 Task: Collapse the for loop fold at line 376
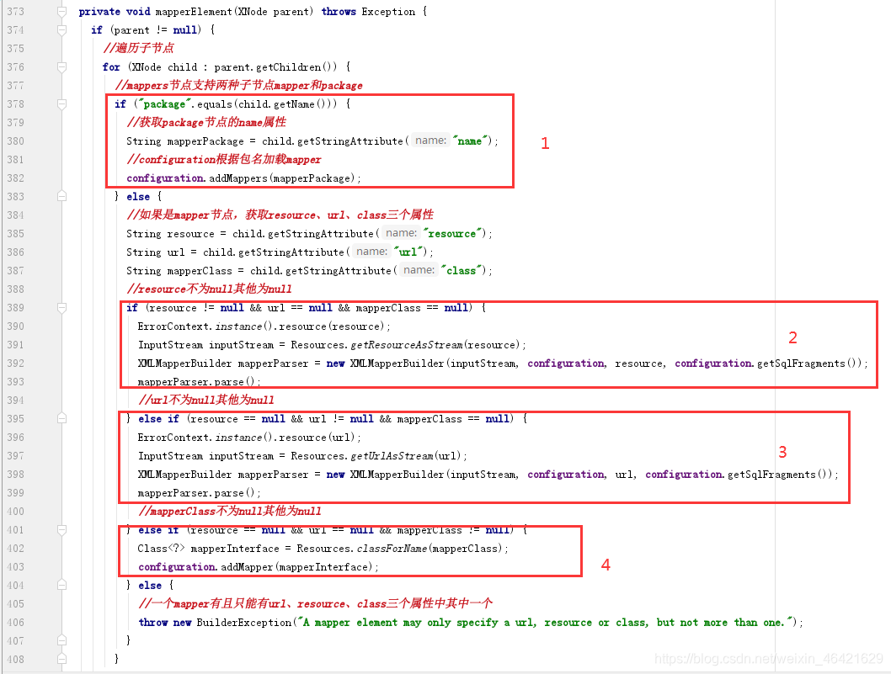pos(62,67)
